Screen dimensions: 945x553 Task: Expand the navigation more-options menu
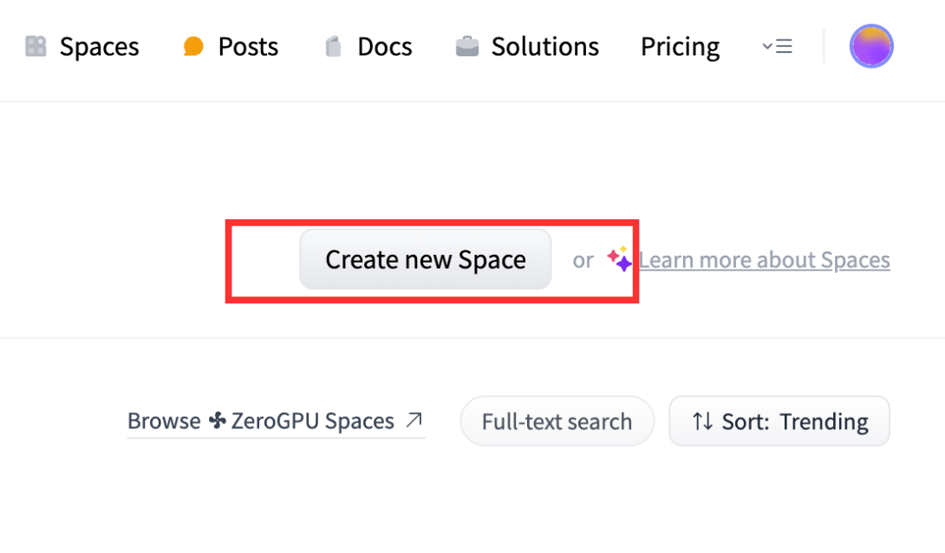(x=777, y=47)
